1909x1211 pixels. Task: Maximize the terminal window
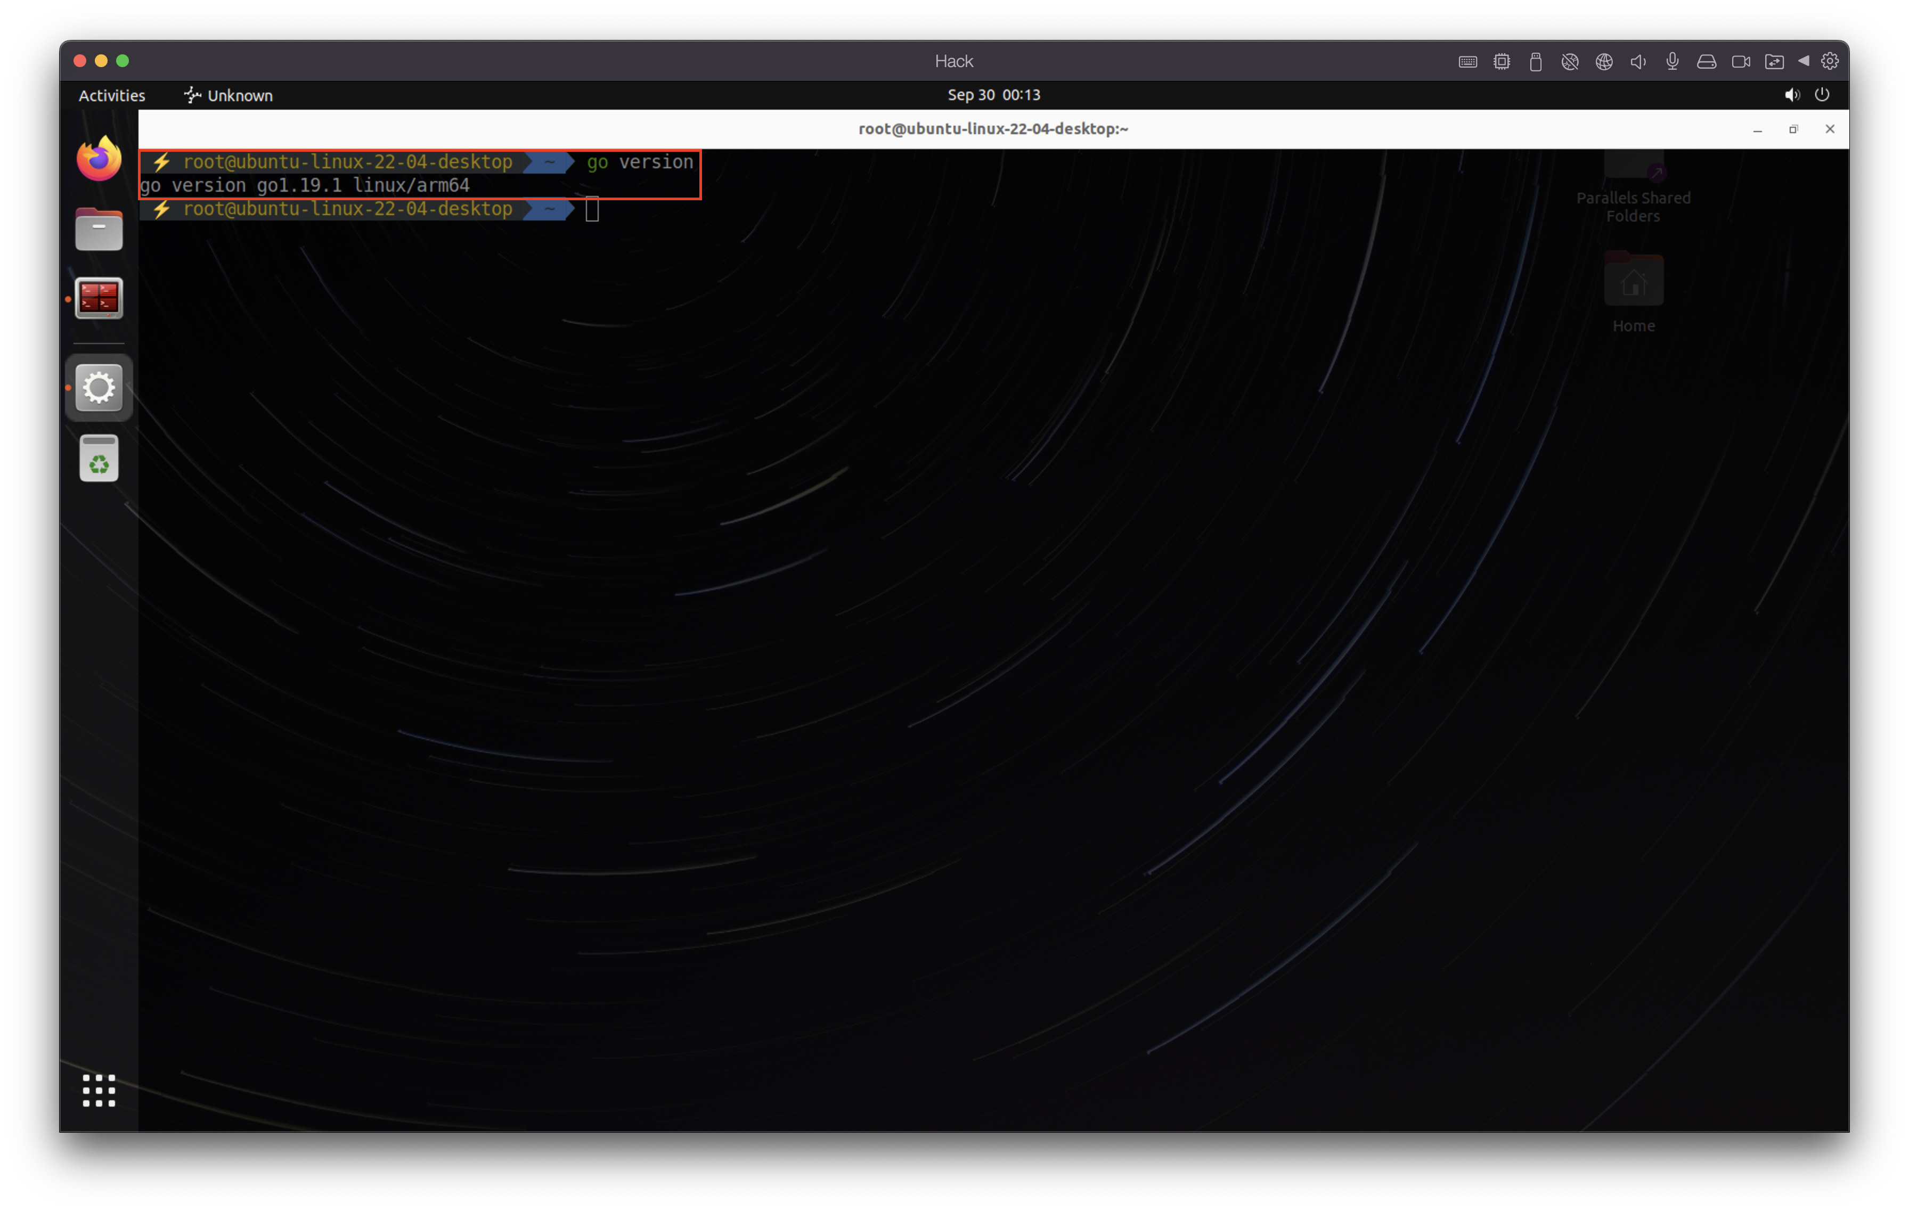[1793, 129]
